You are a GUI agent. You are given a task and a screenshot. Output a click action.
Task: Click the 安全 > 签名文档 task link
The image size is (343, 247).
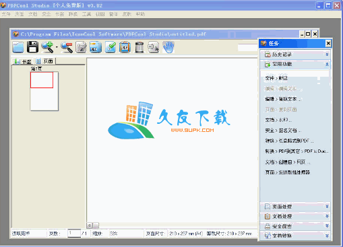click(x=283, y=131)
